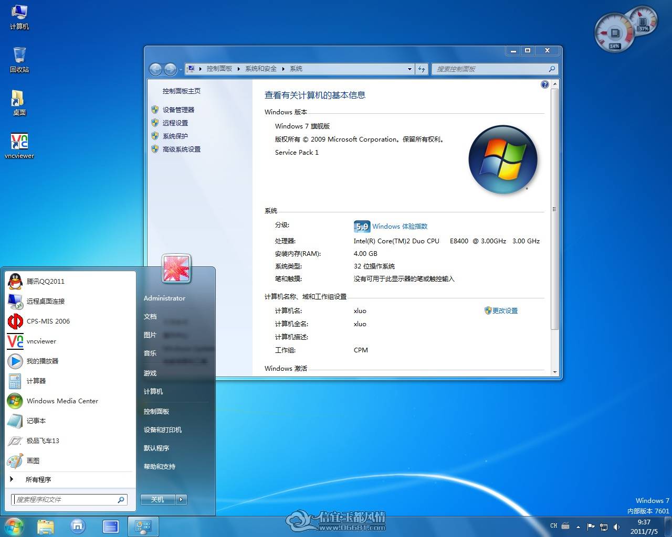
Task: Click the 关机 shutdown button
Action: click(x=158, y=500)
